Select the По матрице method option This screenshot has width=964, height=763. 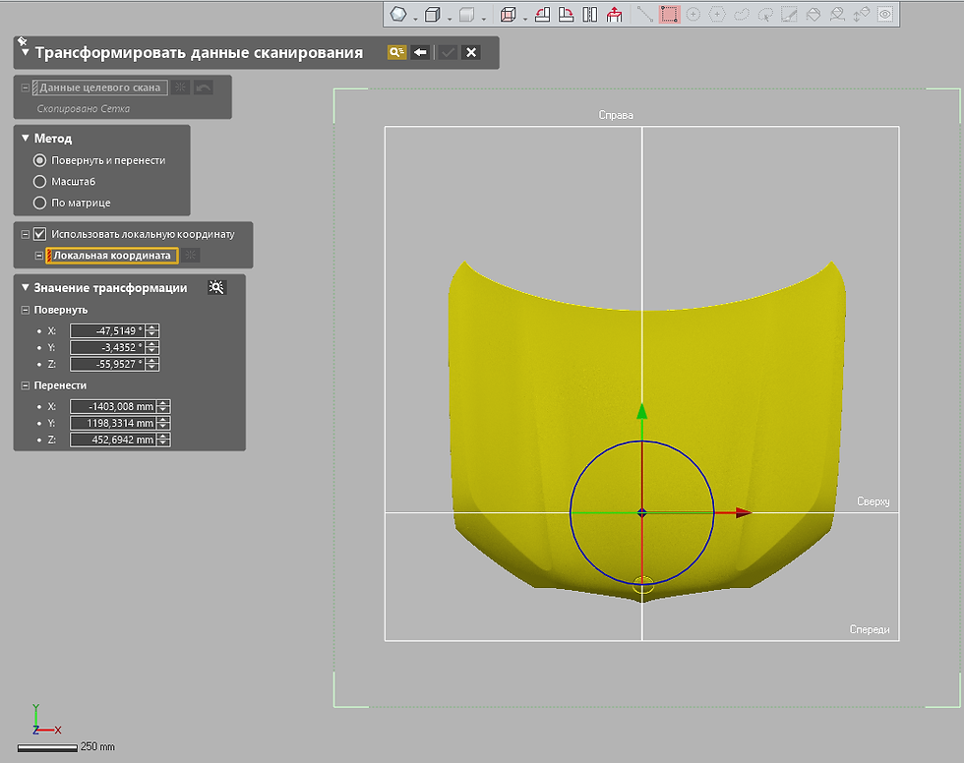pyautogui.click(x=40, y=204)
